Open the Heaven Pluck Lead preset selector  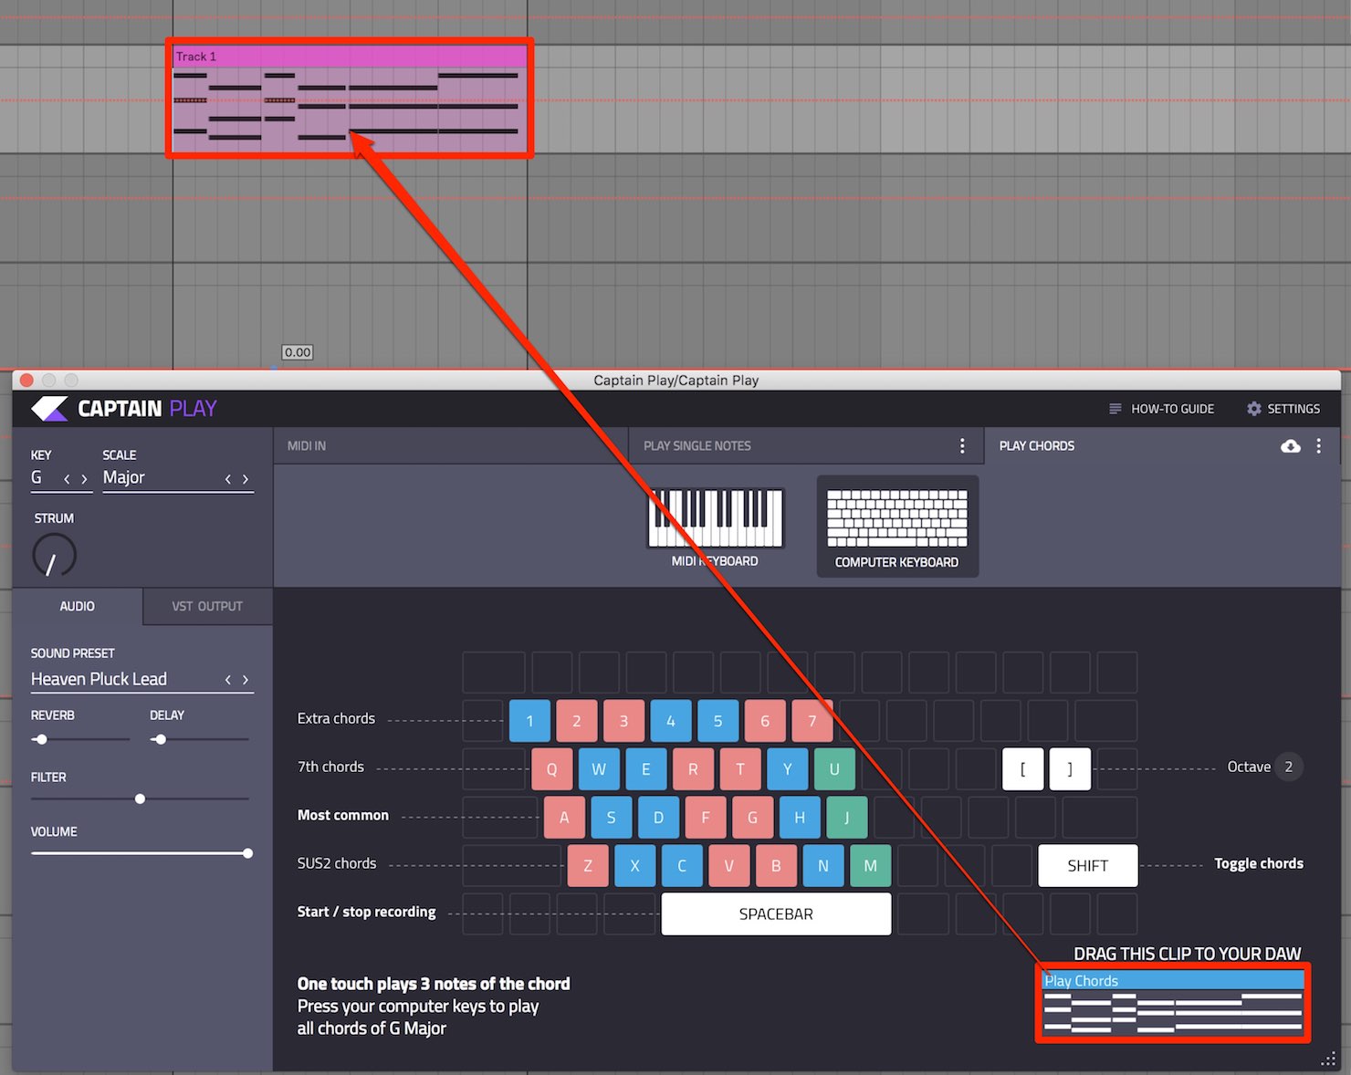tap(141, 680)
